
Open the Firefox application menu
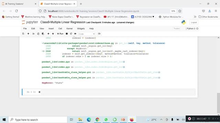click(x=216, y=11)
